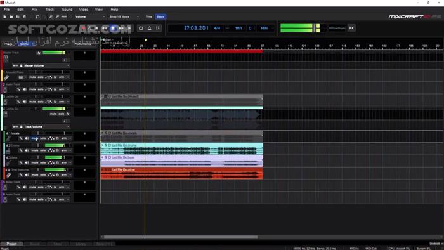Open the Sound menu

pos(67,10)
